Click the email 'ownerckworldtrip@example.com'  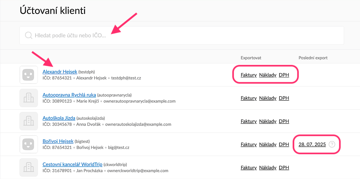point(138,171)
